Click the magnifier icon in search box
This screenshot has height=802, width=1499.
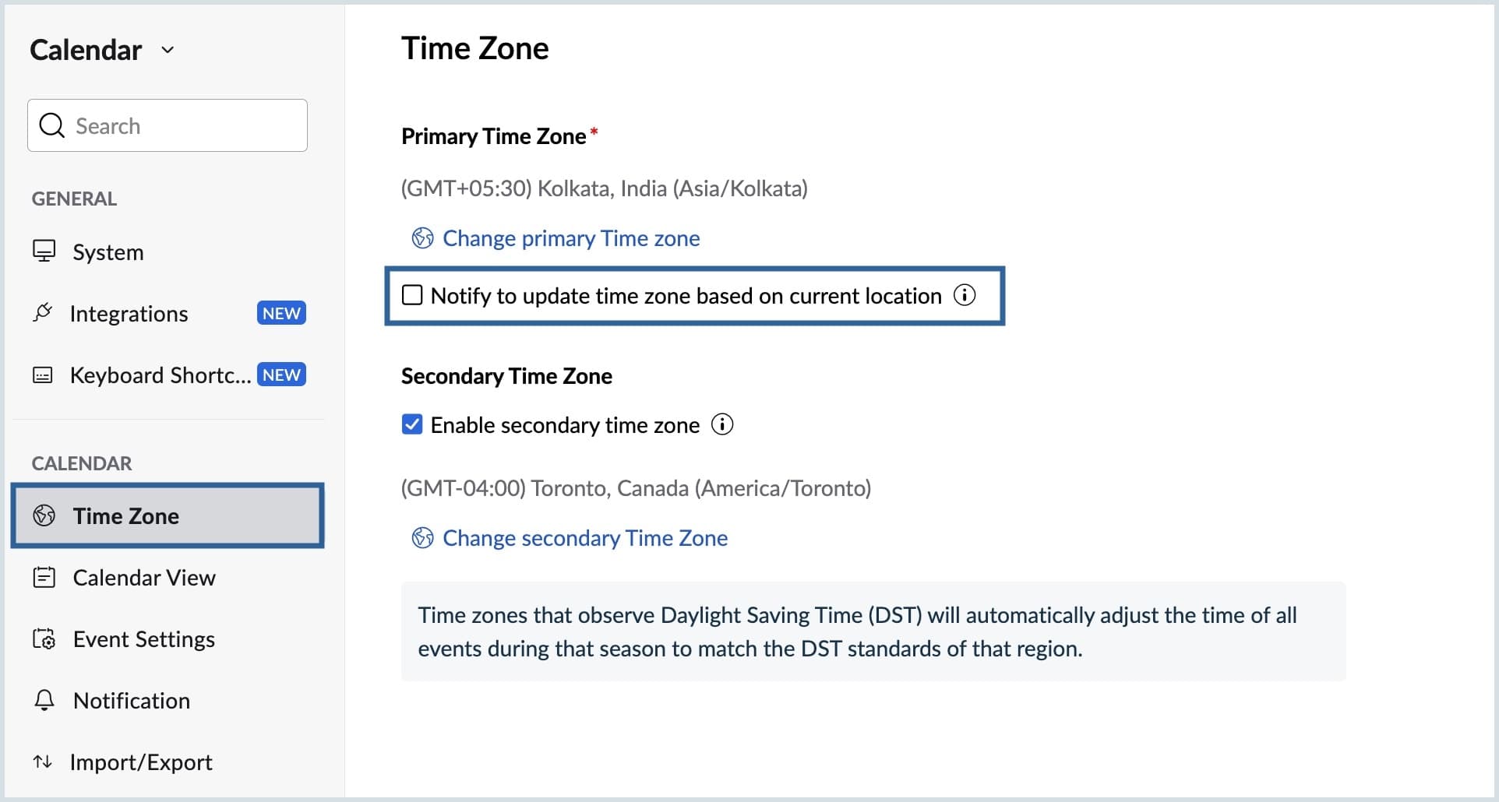point(51,125)
